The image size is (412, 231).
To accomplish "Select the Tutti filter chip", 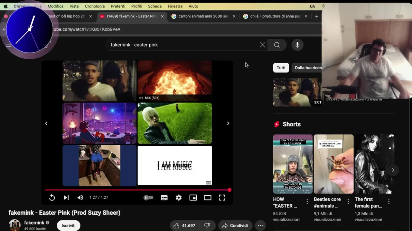I will tap(281, 68).
